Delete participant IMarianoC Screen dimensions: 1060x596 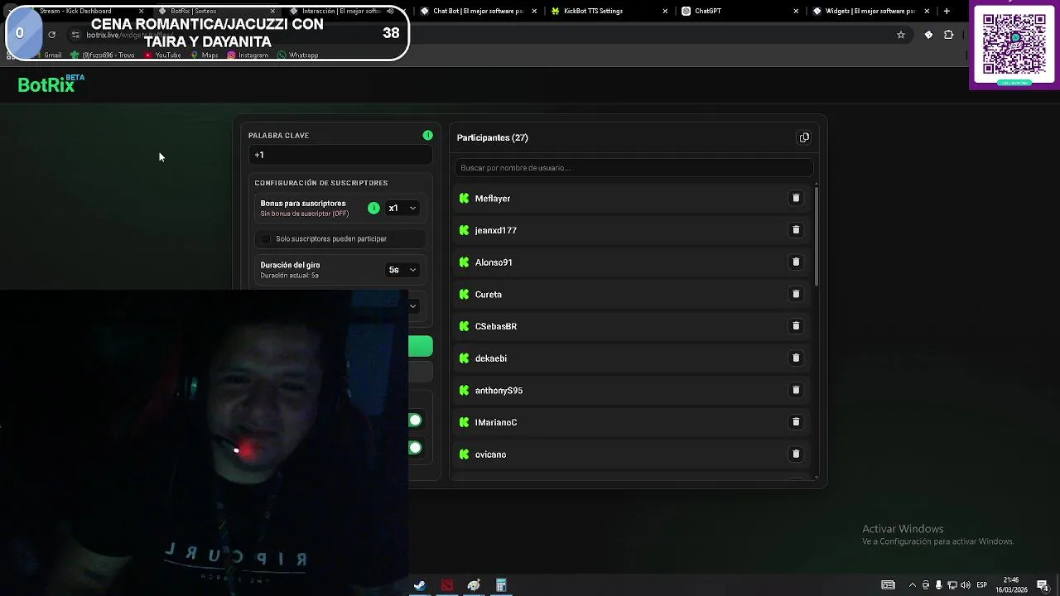[x=796, y=422]
